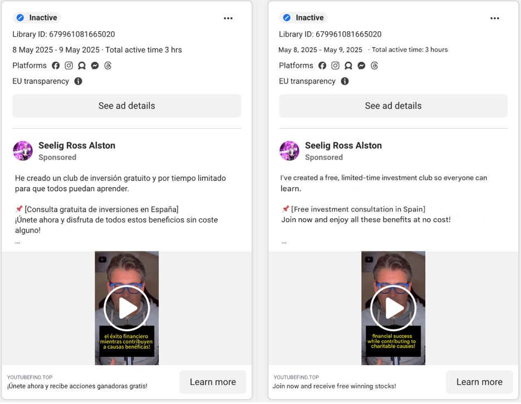Click the Audience Network icon in the English ad

click(348, 66)
